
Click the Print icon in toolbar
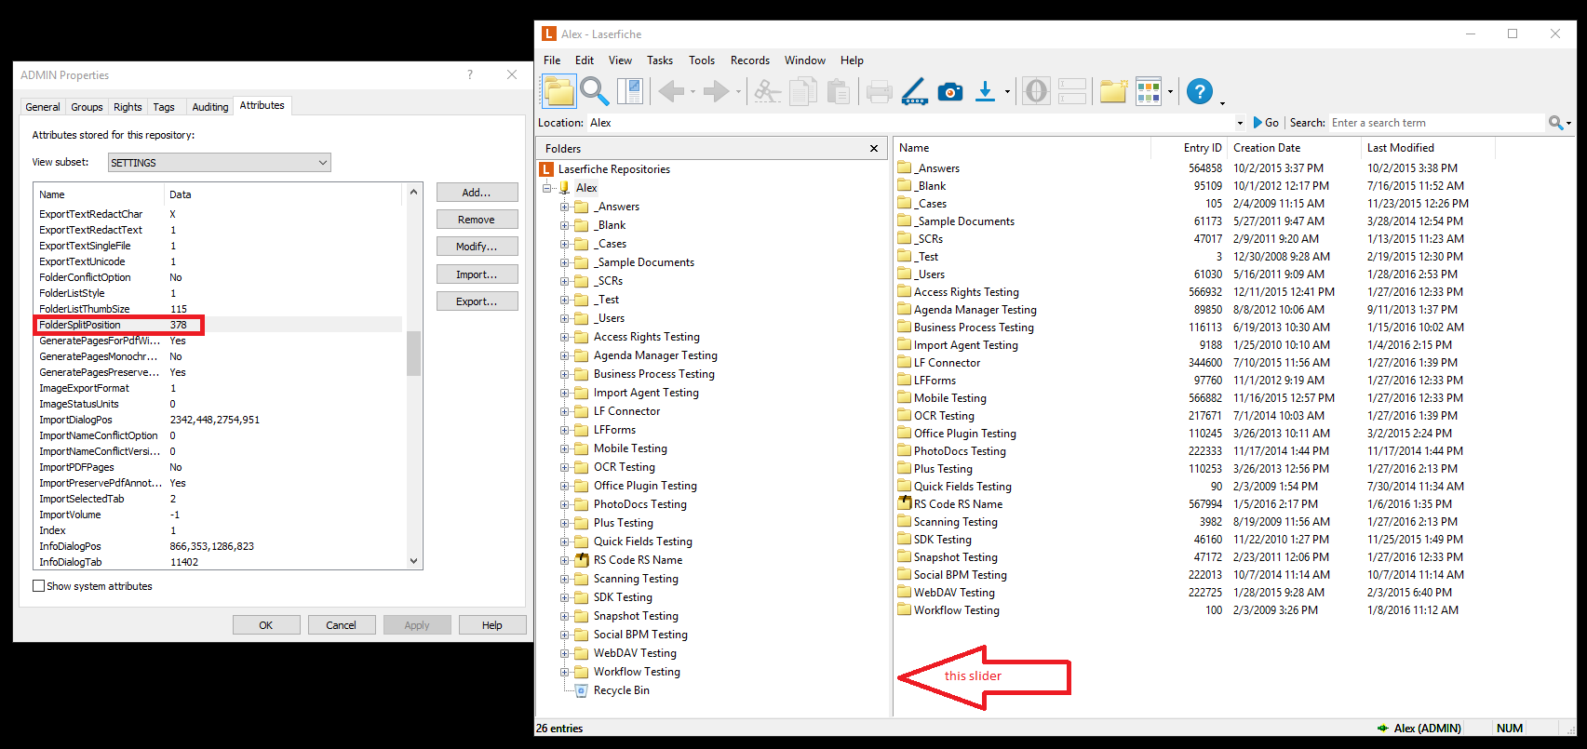(x=879, y=91)
